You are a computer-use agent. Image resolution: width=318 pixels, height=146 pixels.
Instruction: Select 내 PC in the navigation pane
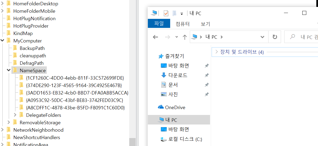point(179,120)
